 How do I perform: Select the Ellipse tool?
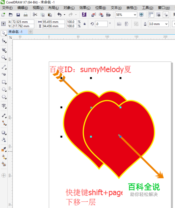click(x=4, y=90)
